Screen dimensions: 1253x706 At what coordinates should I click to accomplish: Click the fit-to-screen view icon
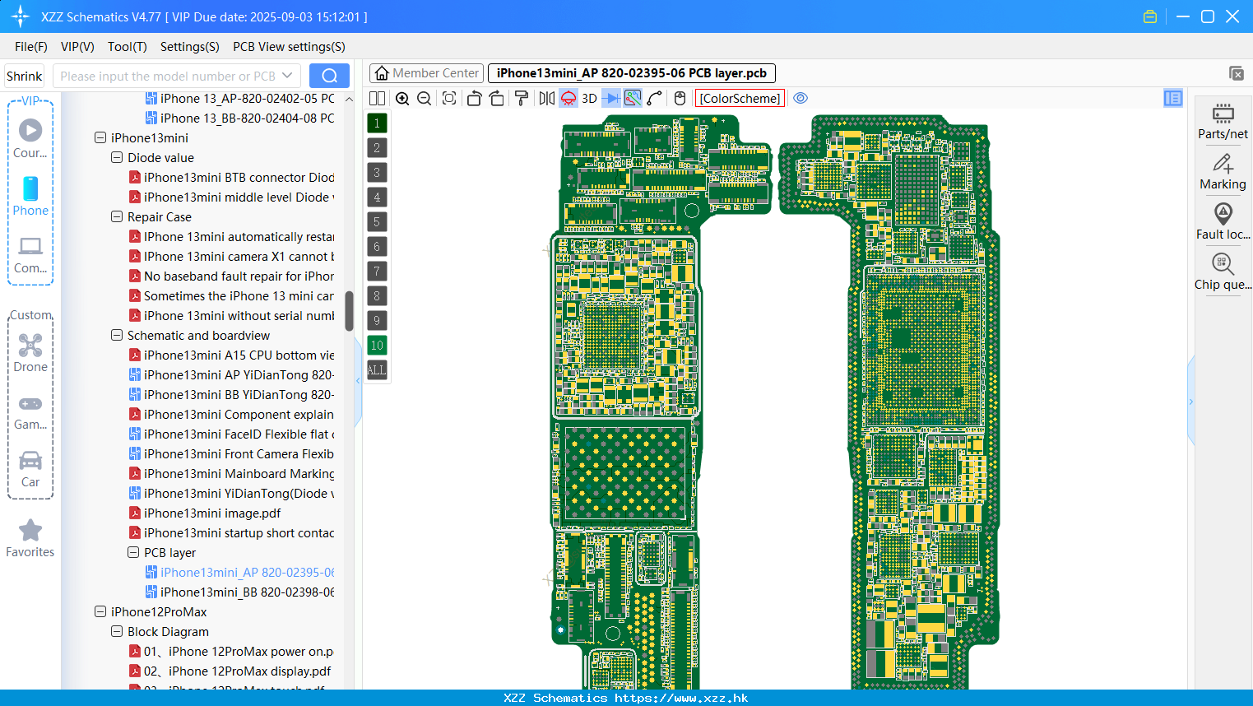[449, 99]
